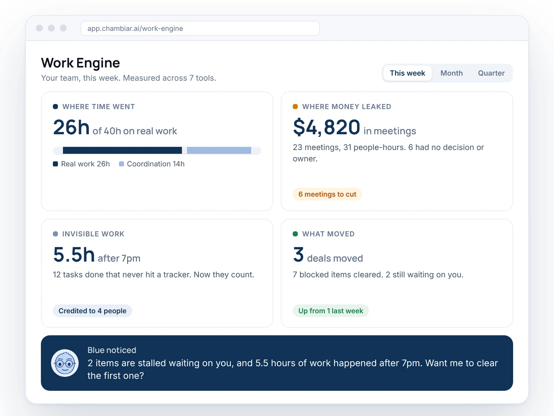Click Blue assistant avatar icon
Screen dimensions: 554x416
[x=65, y=363]
